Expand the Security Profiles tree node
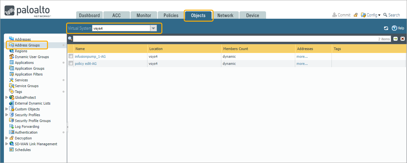This screenshot has width=407, height=163. pyautogui.click(x=6, y=115)
